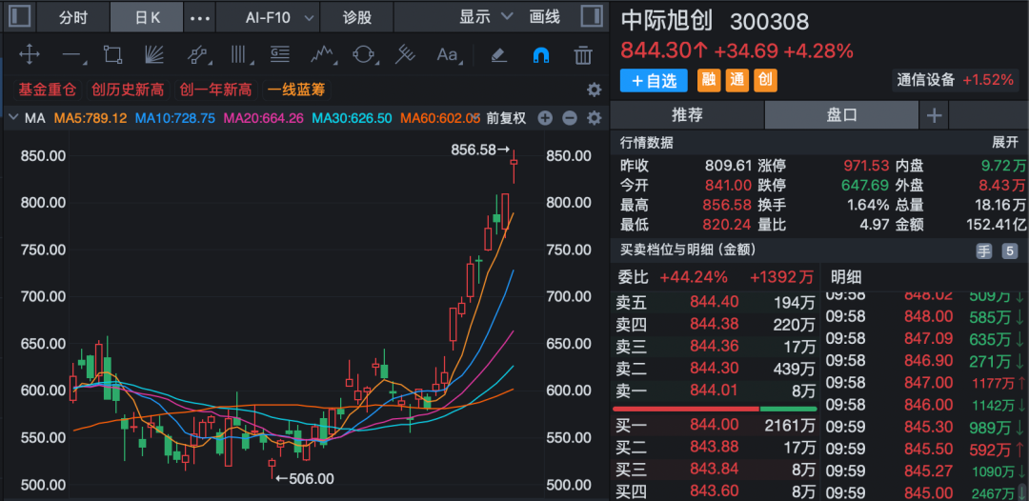Choose the parallel vertical lines tool
The height and width of the screenshot is (501, 1029).
pos(239,54)
